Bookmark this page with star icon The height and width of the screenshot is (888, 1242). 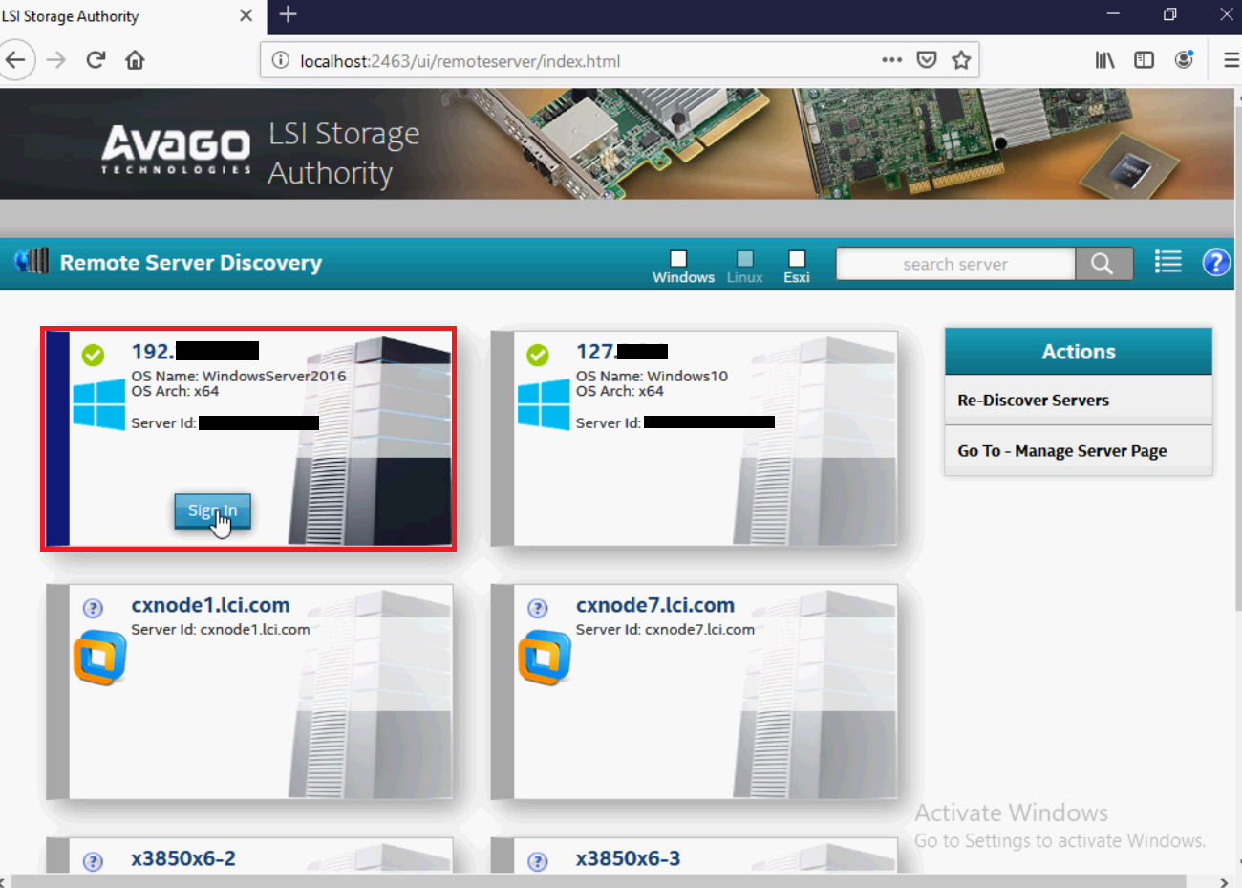pyautogui.click(x=961, y=60)
